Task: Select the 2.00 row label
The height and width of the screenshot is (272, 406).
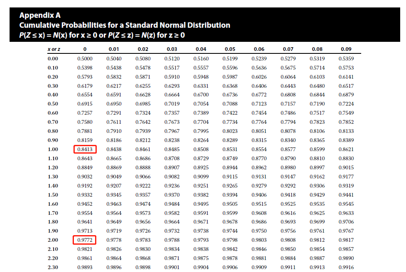Action: click(53, 240)
